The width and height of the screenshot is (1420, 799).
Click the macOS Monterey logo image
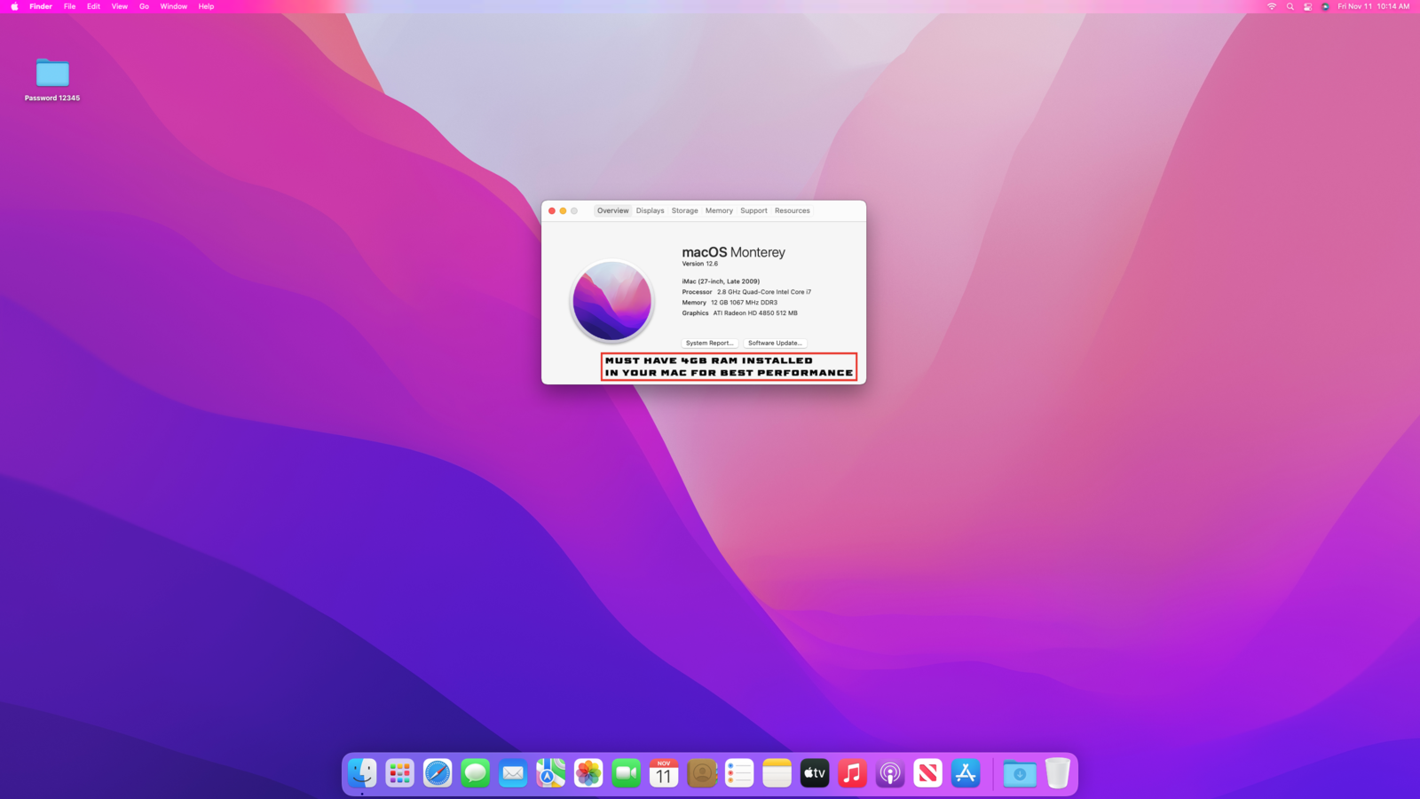(611, 301)
